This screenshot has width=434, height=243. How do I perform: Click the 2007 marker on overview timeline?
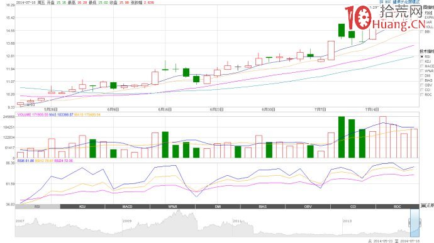tap(19, 221)
